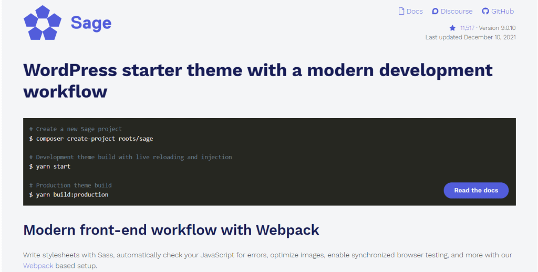The width and height of the screenshot is (538, 272).
Task: Click the yarn start command line
Action: click(x=50, y=166)
